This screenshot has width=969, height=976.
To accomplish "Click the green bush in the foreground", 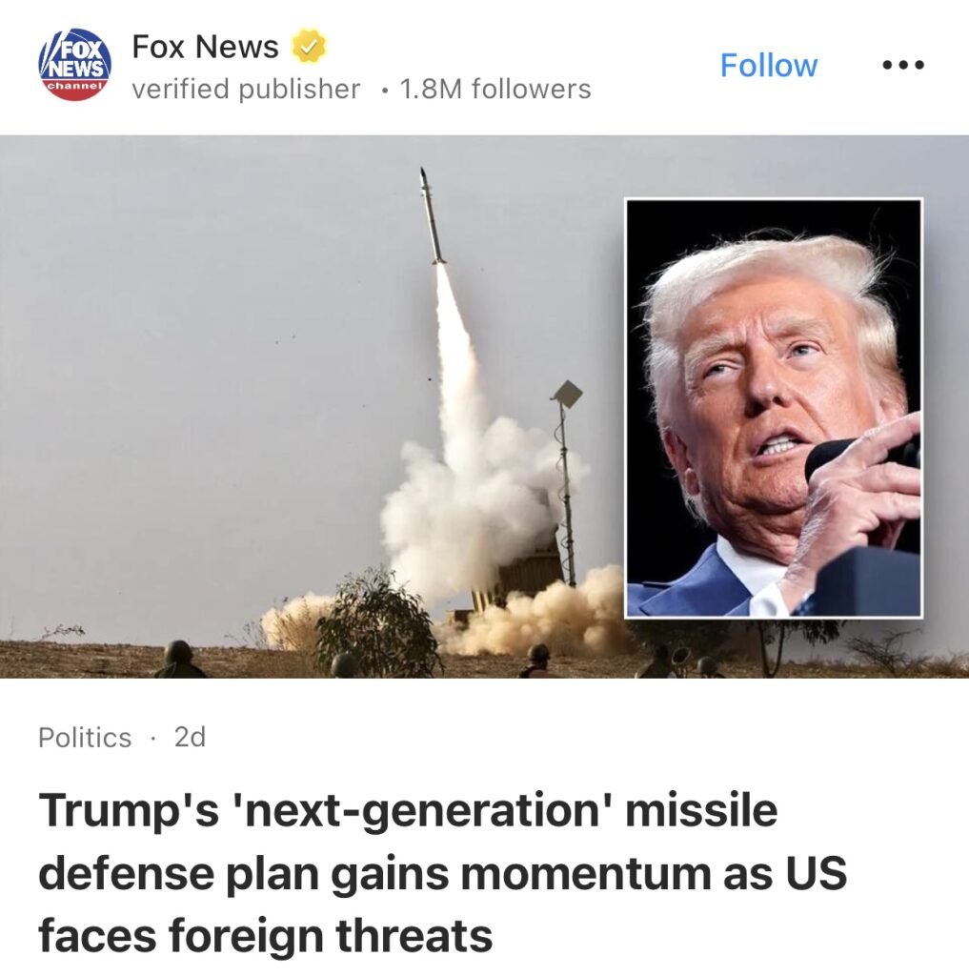I will (379, 625).
